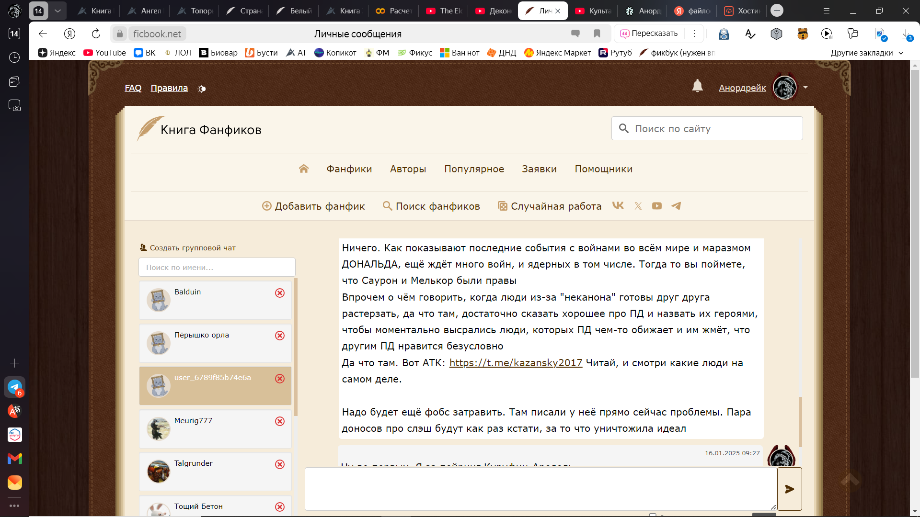Remove the Balduin conversation with X icon
Screen dimensions: 920x517
click(x=280, y=293)
